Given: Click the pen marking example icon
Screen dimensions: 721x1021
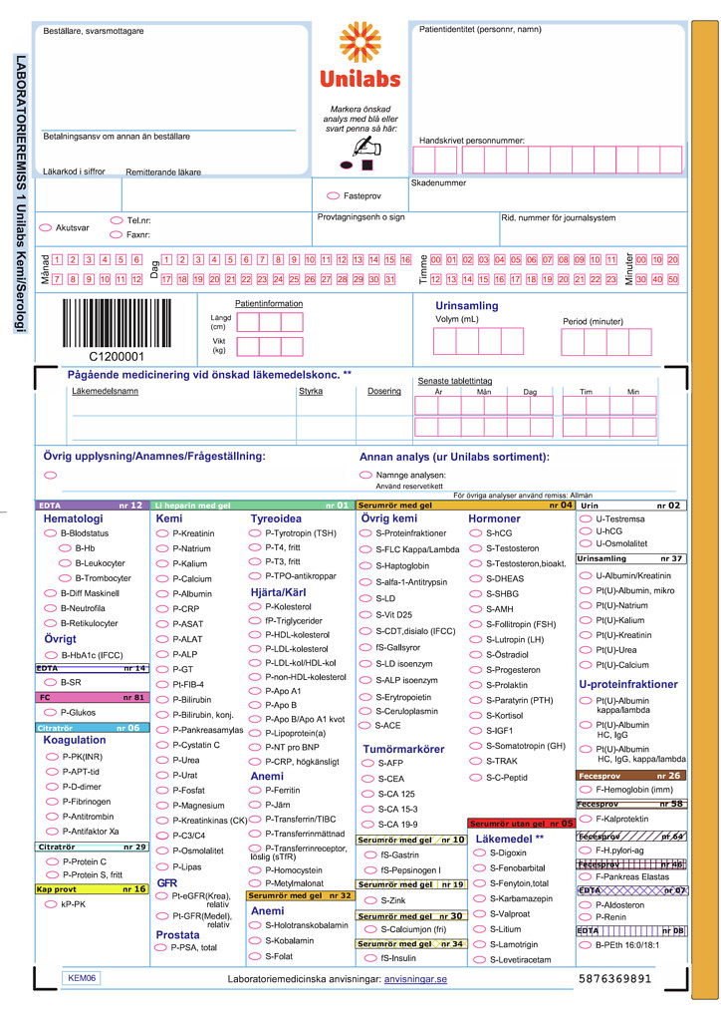Looking at the screenshot, I should click(x=360, y=154).
